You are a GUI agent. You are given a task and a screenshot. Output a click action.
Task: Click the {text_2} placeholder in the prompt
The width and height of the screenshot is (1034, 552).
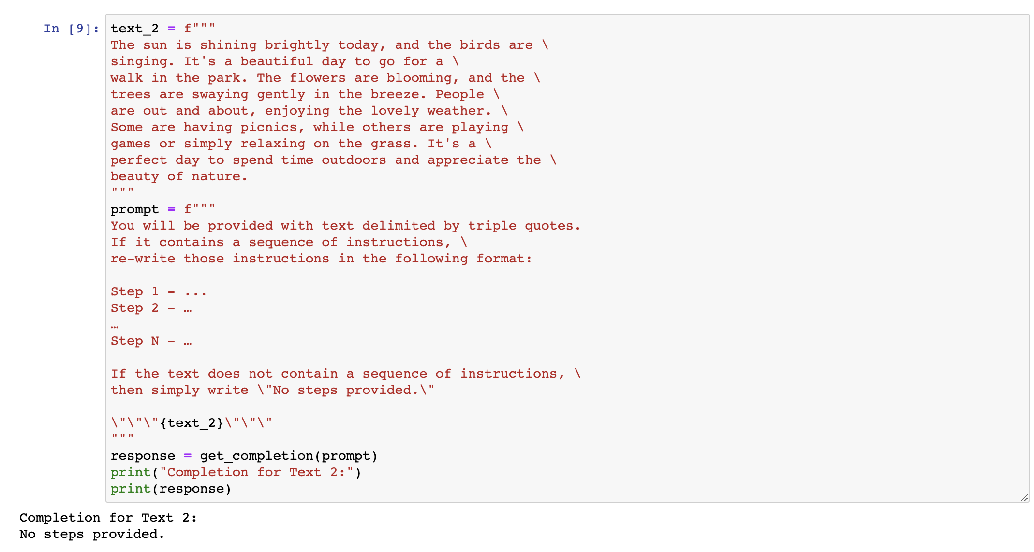[x=192, y=423]
